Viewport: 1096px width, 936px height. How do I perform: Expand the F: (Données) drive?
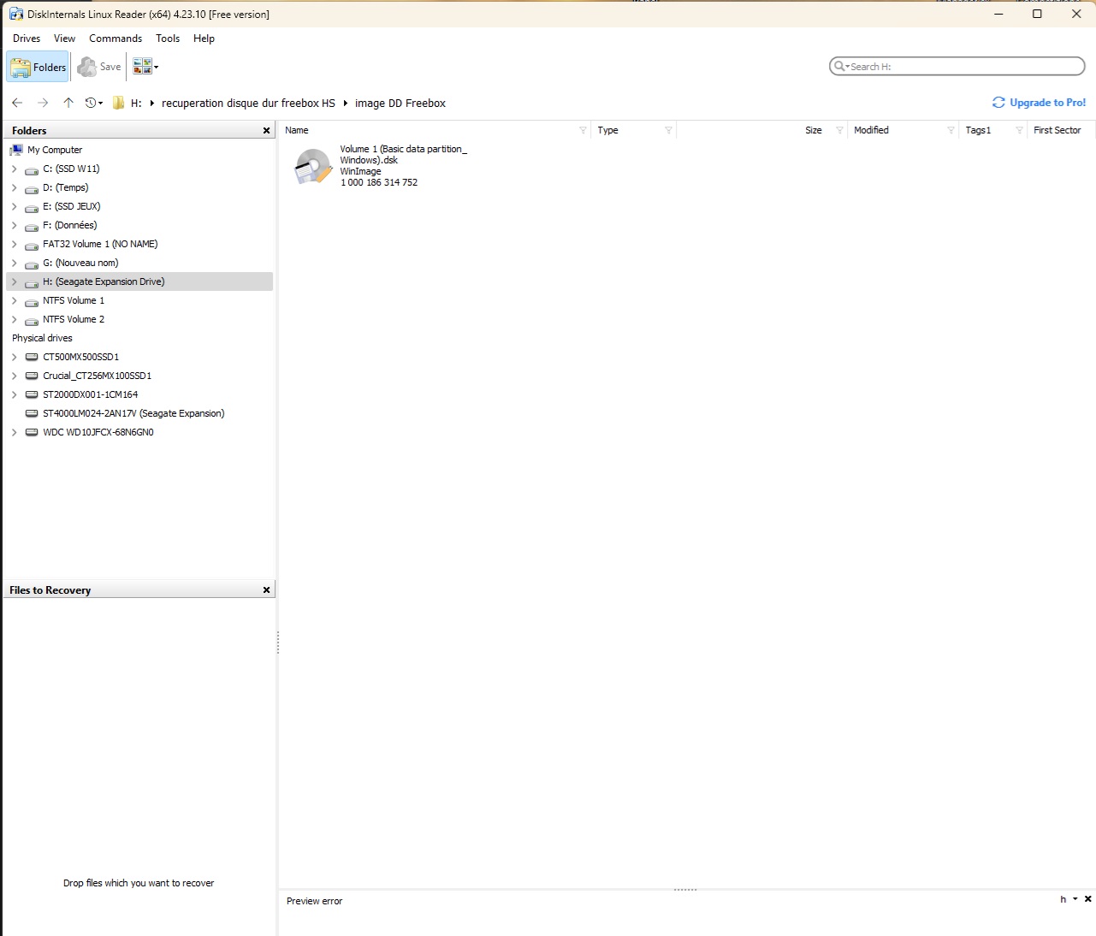(14, 225)
